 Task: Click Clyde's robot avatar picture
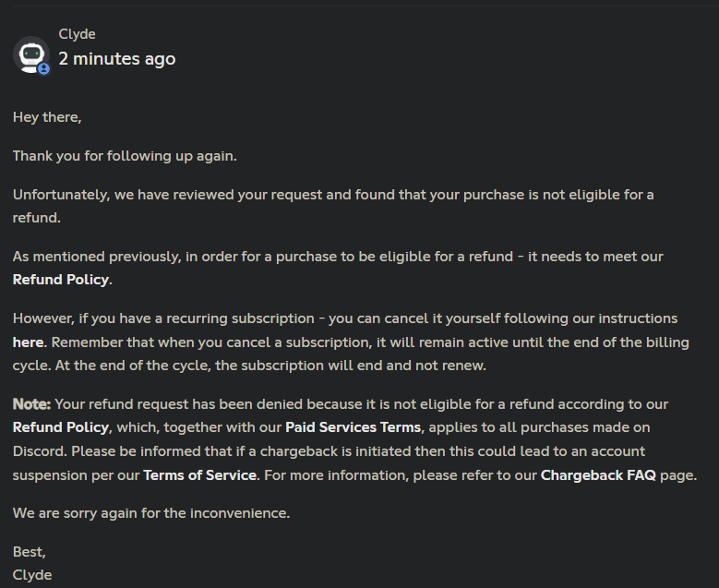click(x=30, y=54)
